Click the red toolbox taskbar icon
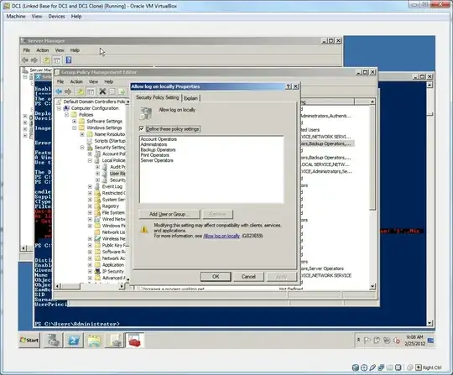Screen dimensions: 453x375 click(134, 340)
